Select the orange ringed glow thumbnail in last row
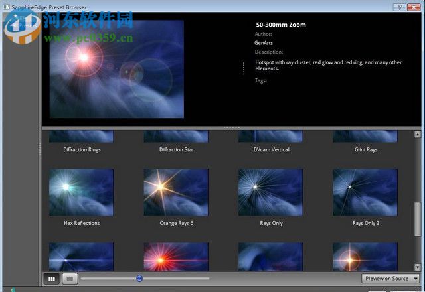The width and height of the screenshot is (425, 292). [365, 257]
